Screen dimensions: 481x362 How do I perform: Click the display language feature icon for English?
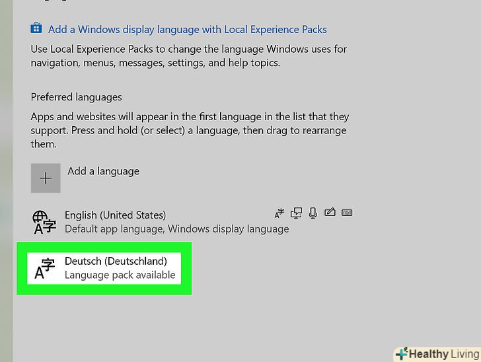pyautogui.click(x=279, y=213)
